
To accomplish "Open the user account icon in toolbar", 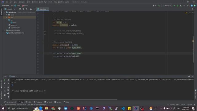I will (x=154, y=6).
